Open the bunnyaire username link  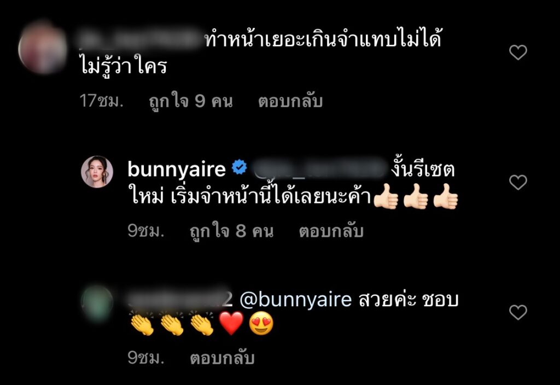point(177,170)
